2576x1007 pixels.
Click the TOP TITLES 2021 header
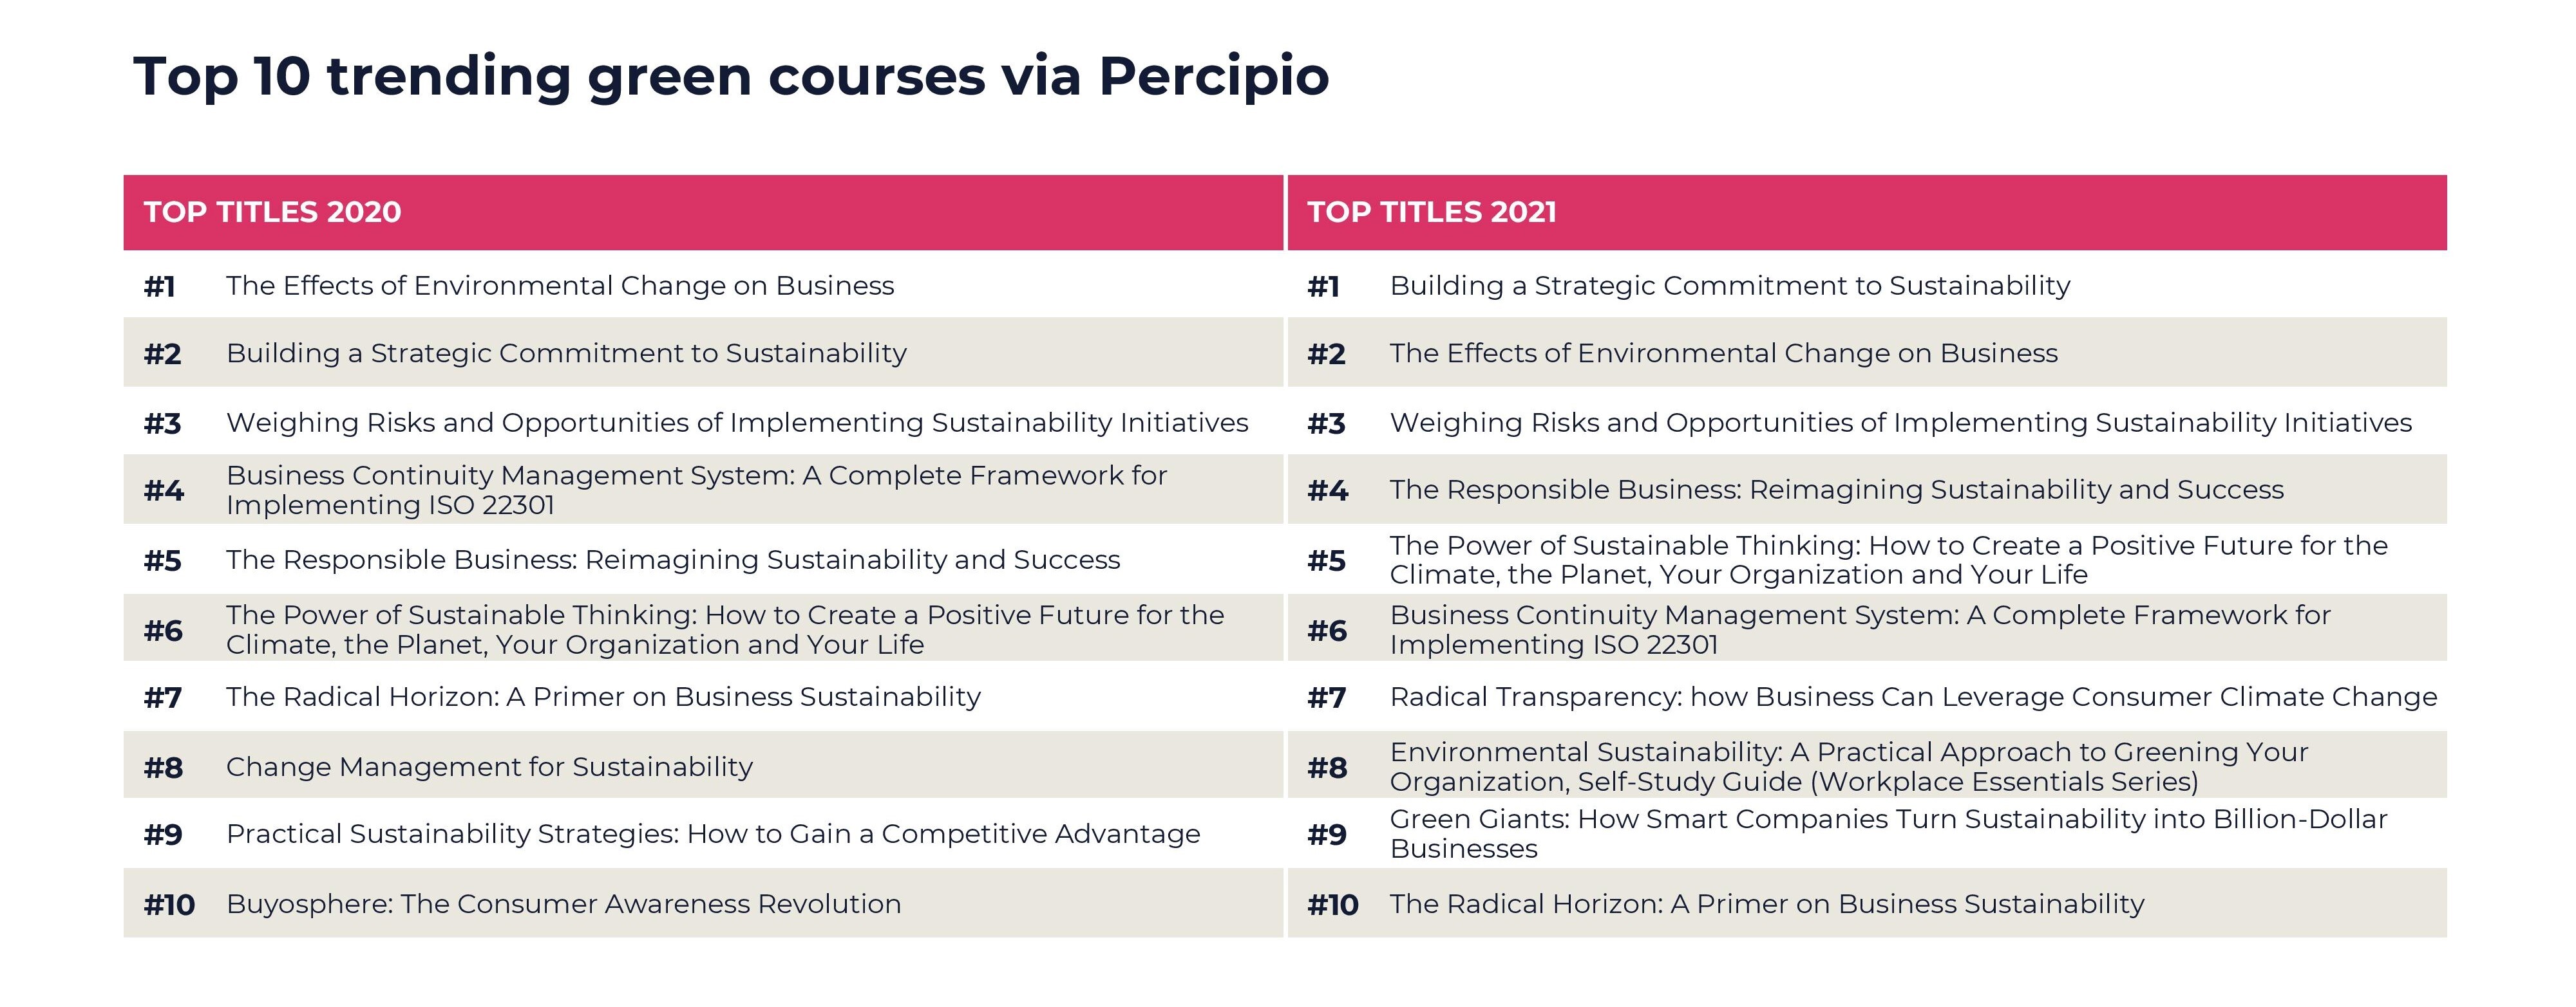coord(1431,212)
